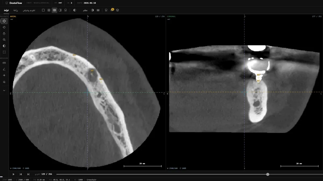Click the axial view W 2500/600 overlay

tap(15, 168)
